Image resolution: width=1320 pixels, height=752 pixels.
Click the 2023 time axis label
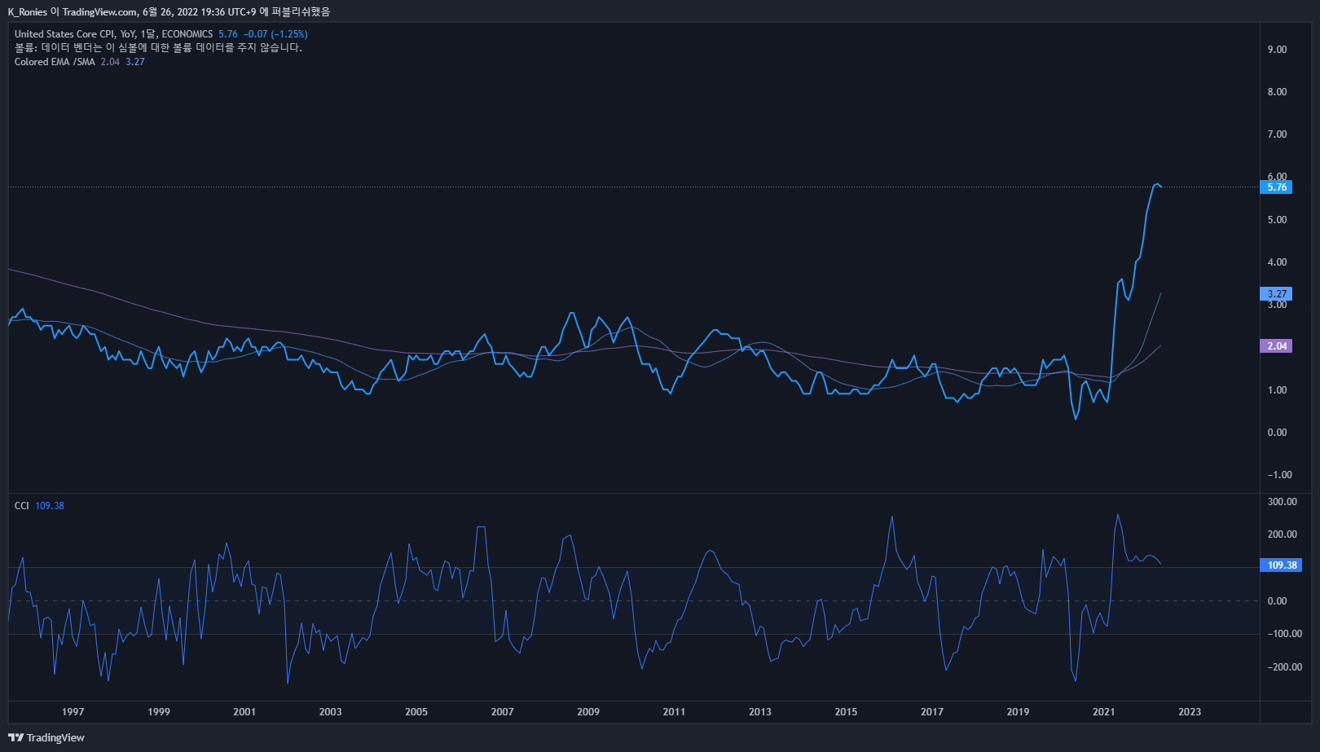1190,712
